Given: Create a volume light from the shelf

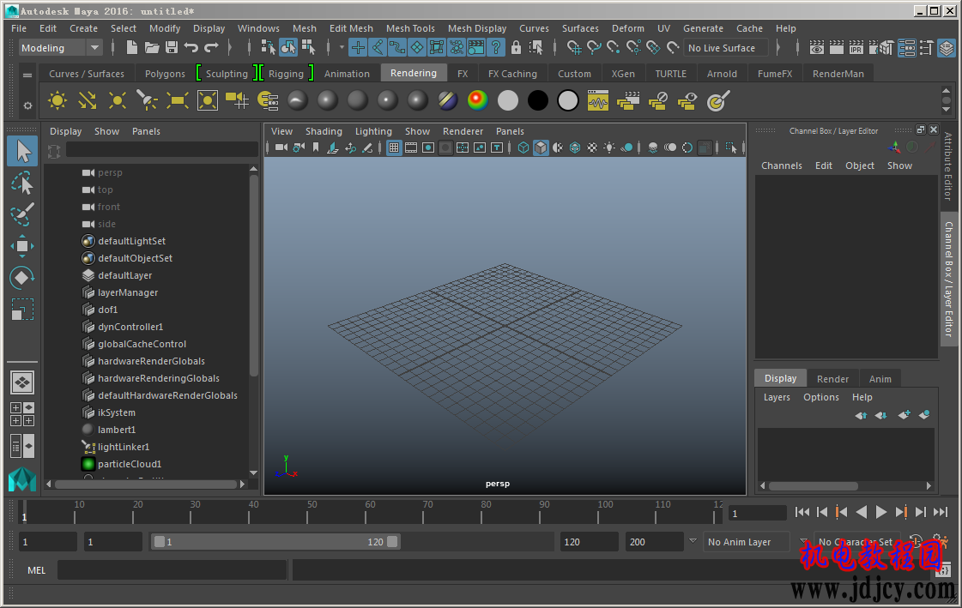Looking at the screenshot, I should tap(208, 100).
